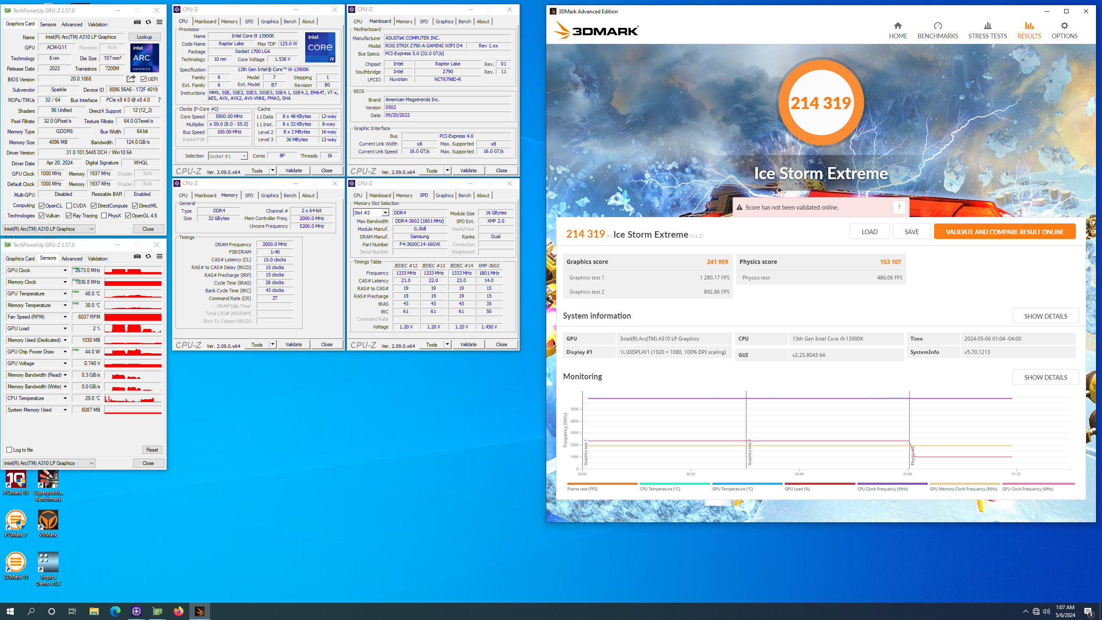
Task: Open the RESULTS section in 3DMark
Action: point(1029,31)
